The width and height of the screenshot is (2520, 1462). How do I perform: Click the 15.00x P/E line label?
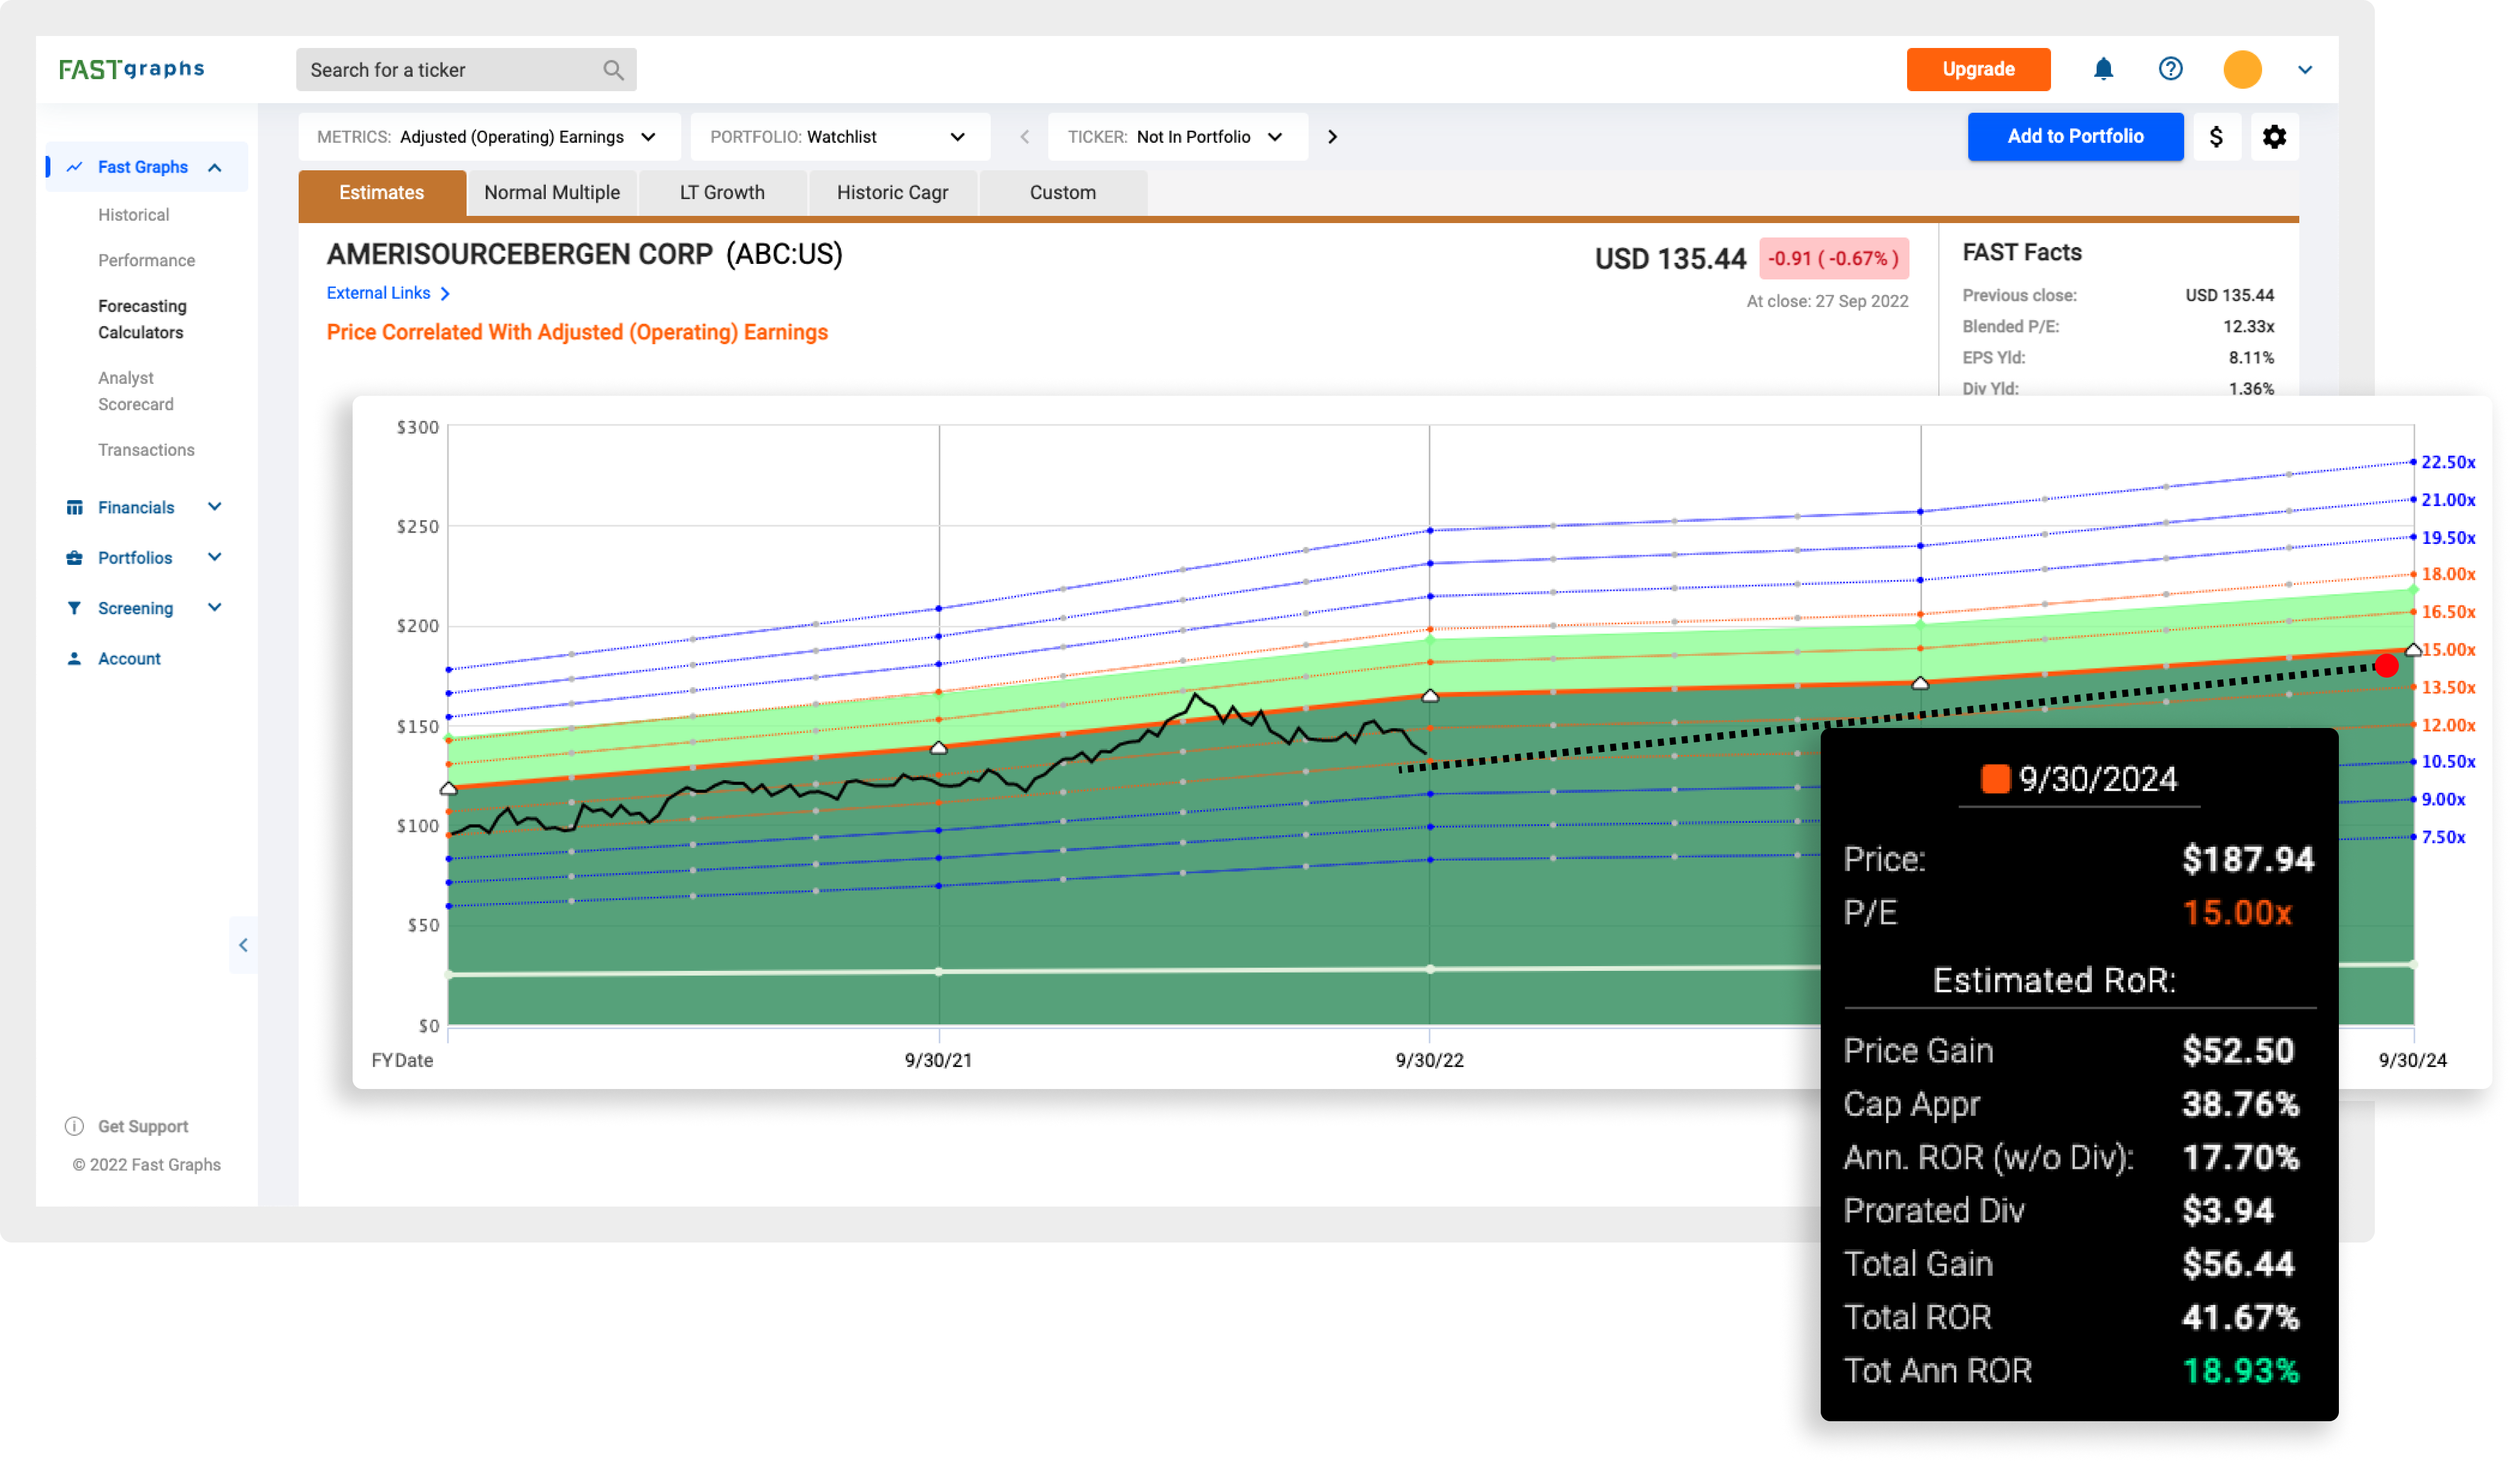pos(2448,650)
